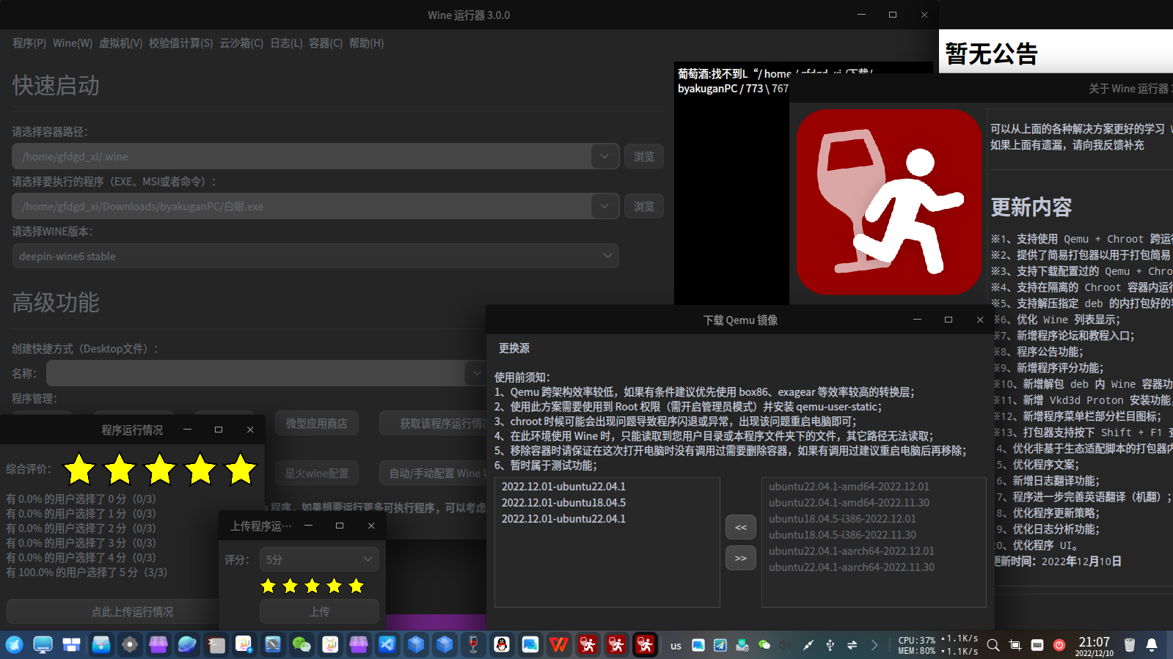Click the 获取该程序运行情况 button
This screenshot has height=659, width=1173.
tap(433, 424)
